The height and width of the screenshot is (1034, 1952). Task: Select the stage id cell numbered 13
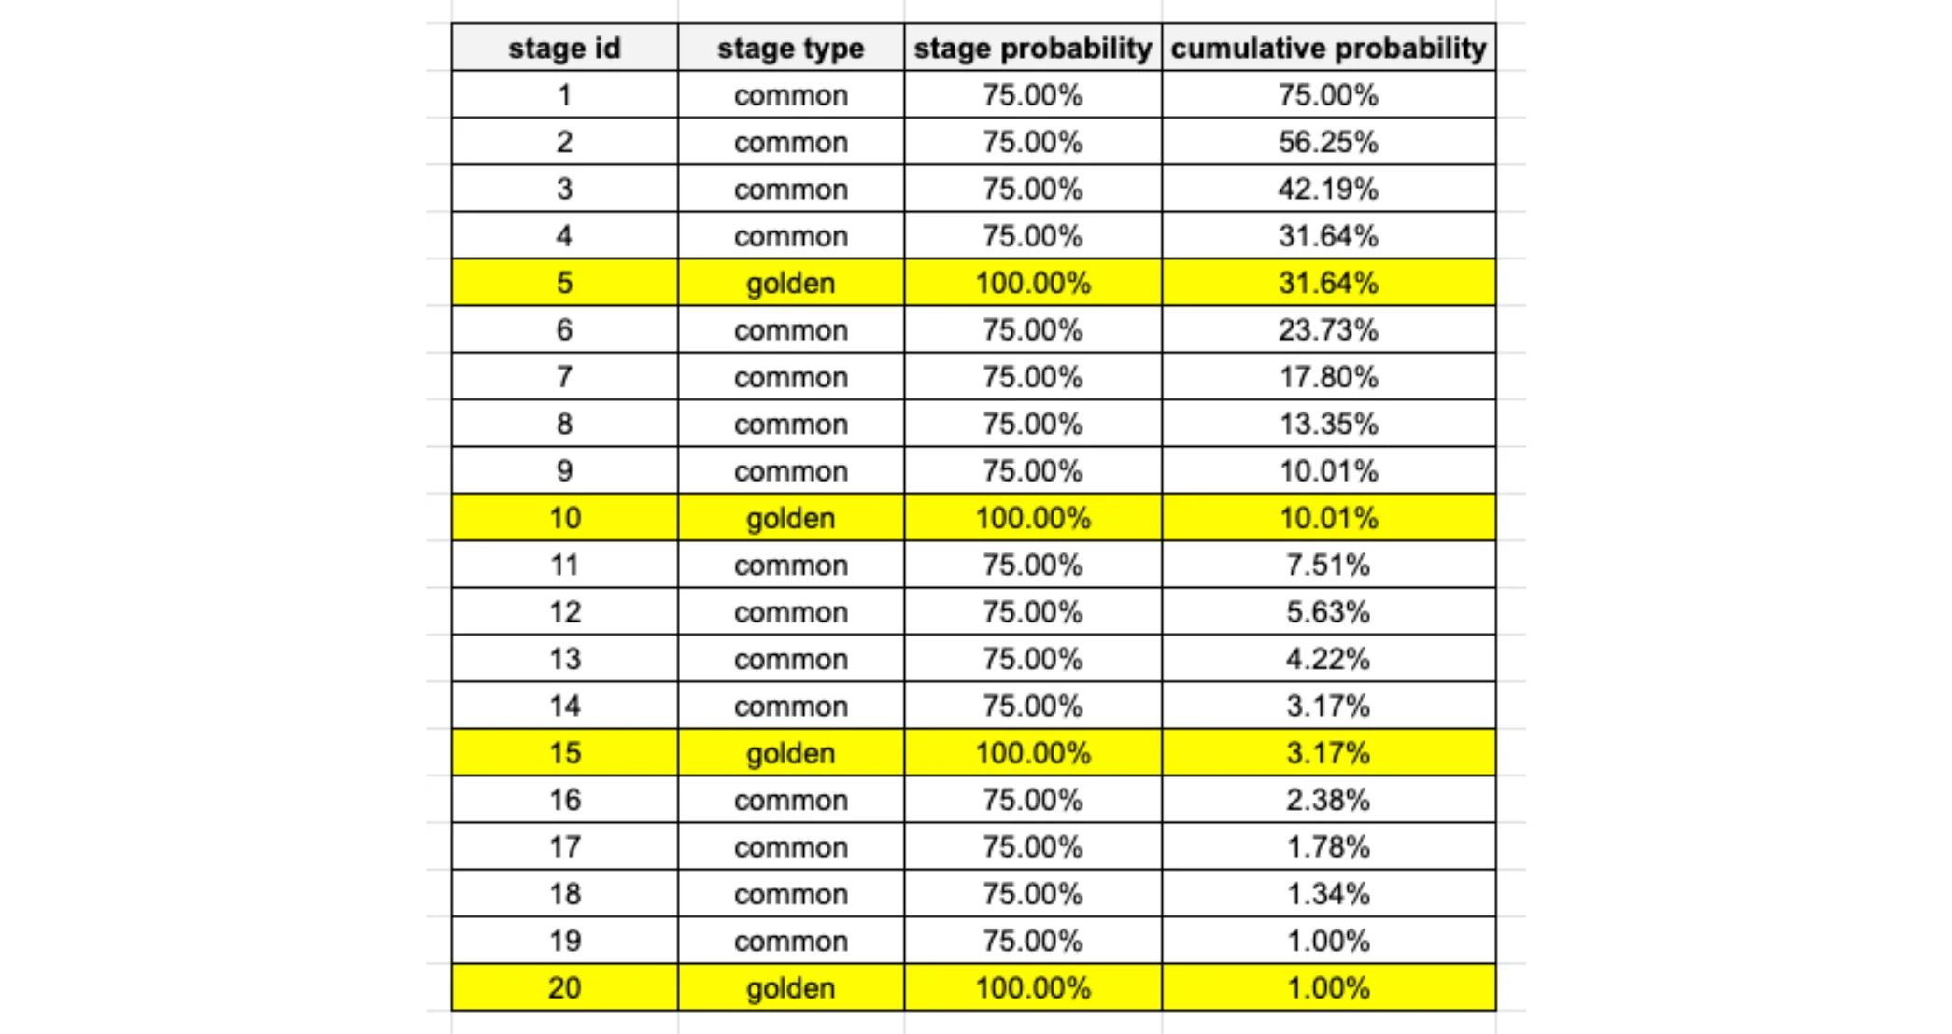[x=564, y=659]
